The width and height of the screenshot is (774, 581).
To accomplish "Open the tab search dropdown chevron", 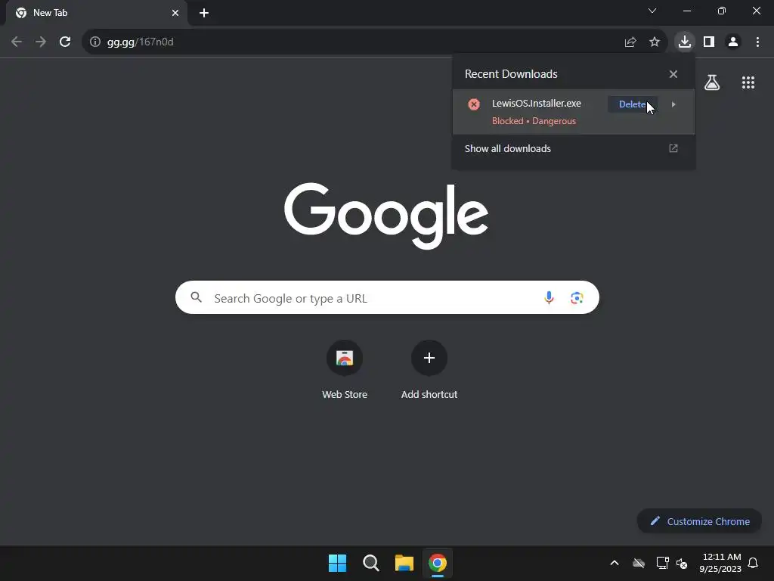I will (652, 11).
